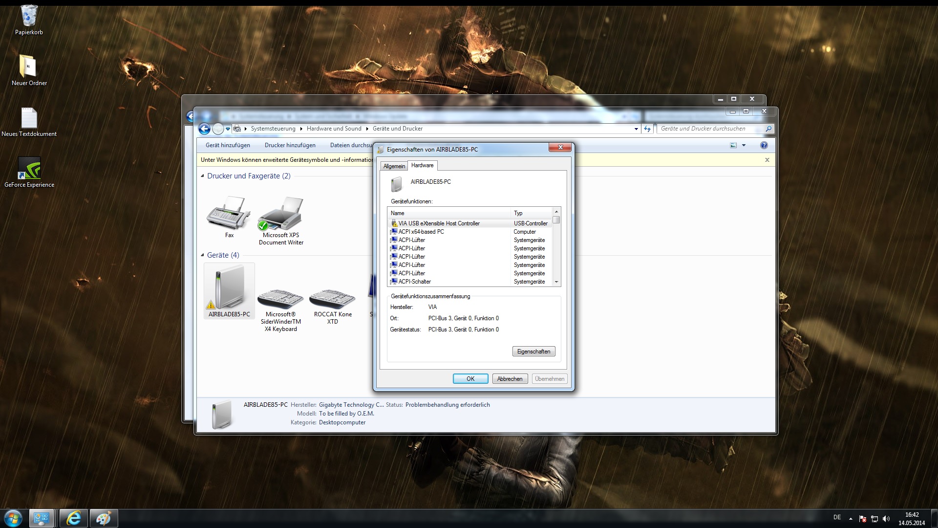
Task: Select the ROCCAT Kone XTD device
Action: pyautogui.click(x=332, y=299)
